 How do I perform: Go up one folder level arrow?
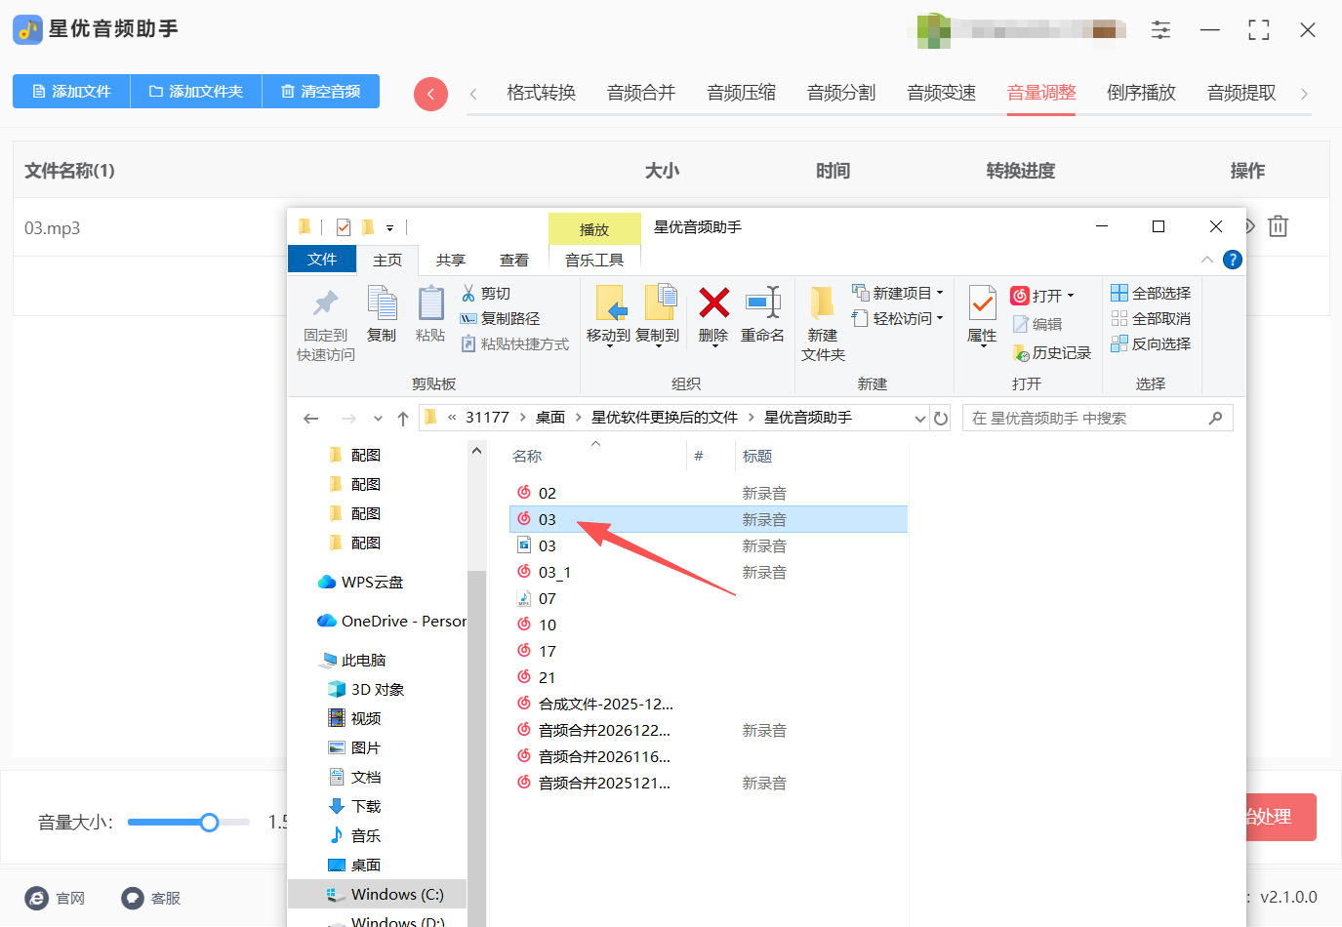[403, 419]
